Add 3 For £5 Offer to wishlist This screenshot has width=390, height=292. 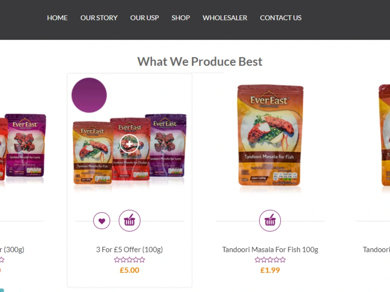coord(102,221)
